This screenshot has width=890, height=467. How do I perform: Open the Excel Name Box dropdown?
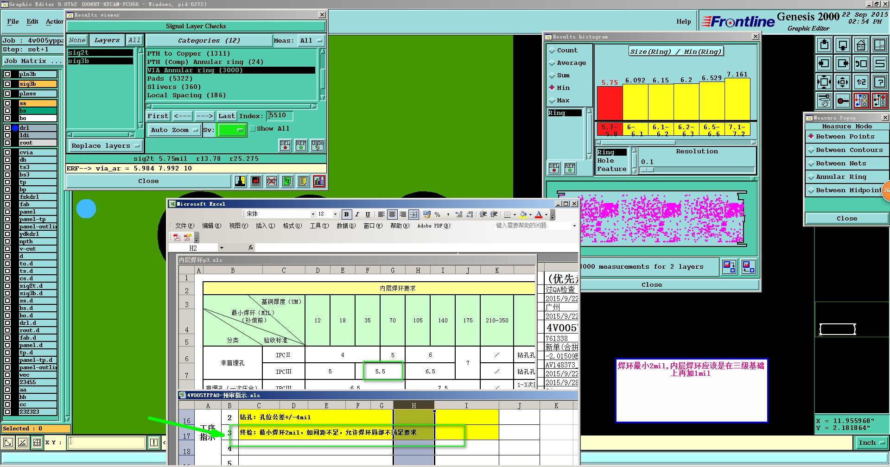coord(222,248)
